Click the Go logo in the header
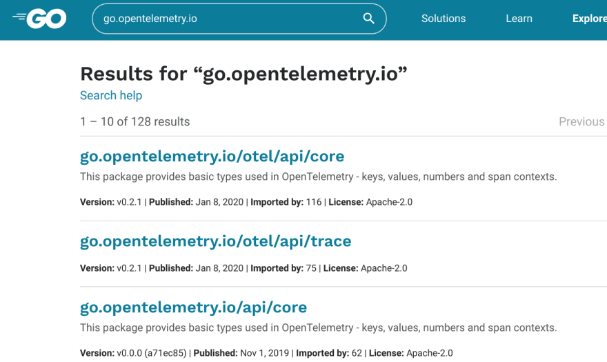 [39, 19]
